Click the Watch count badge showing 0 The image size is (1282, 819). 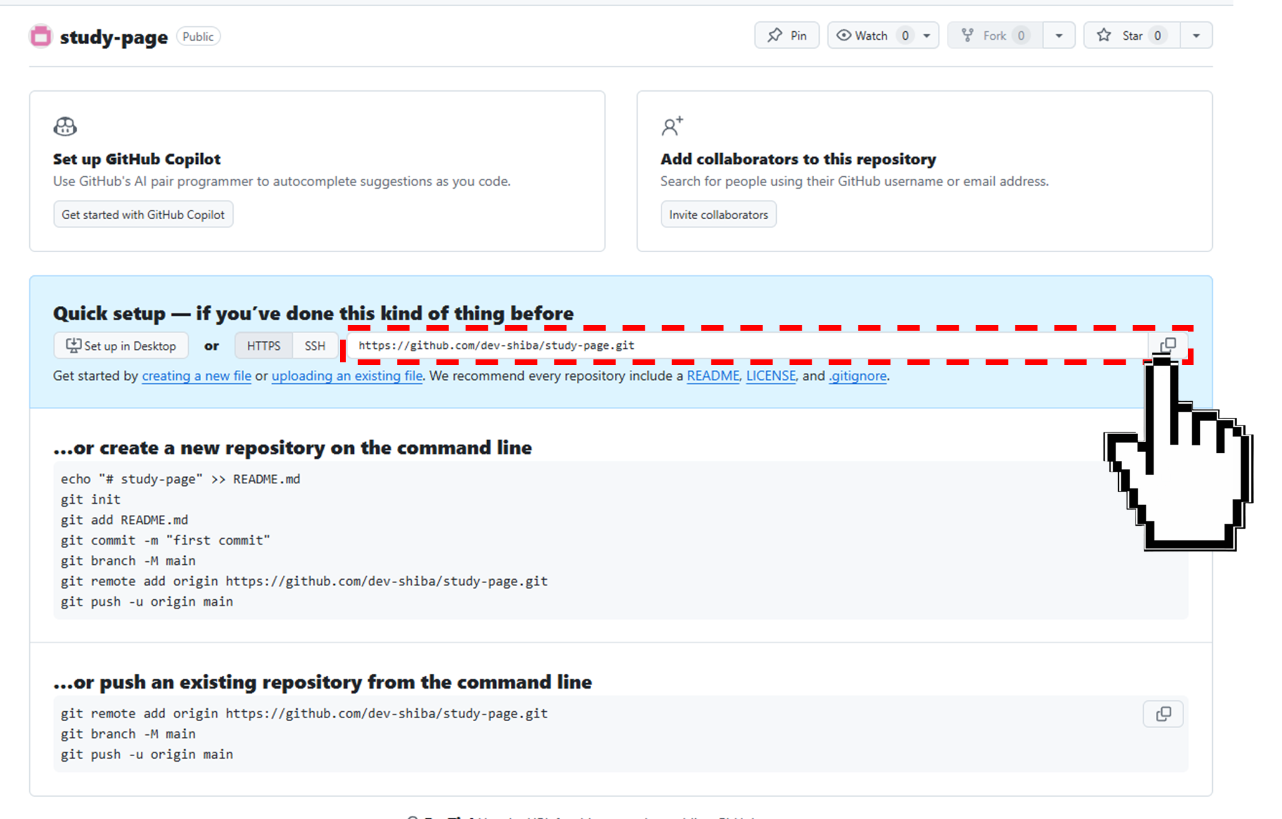[905, 36]
